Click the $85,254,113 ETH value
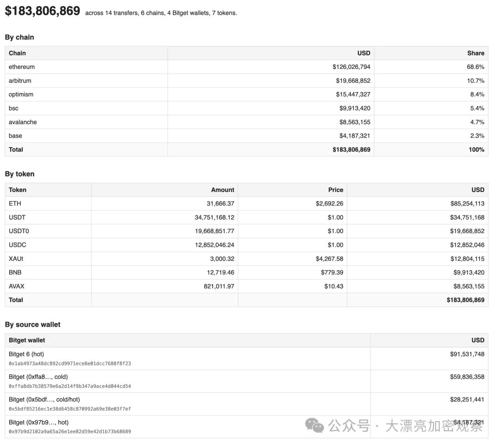 click(x=467, y=204)
